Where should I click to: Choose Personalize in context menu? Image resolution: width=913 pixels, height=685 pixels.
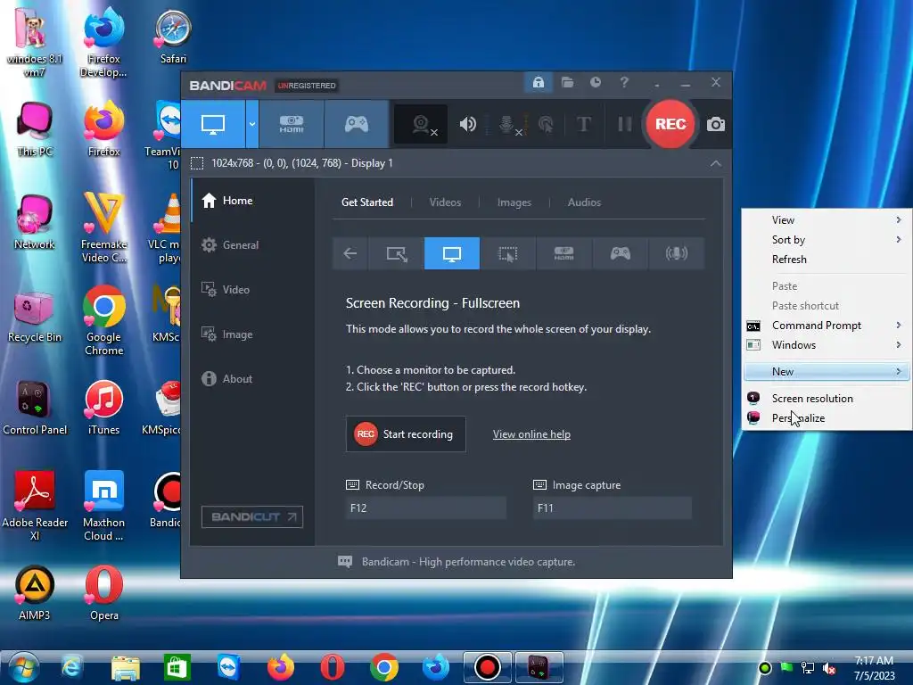[827, 418]
